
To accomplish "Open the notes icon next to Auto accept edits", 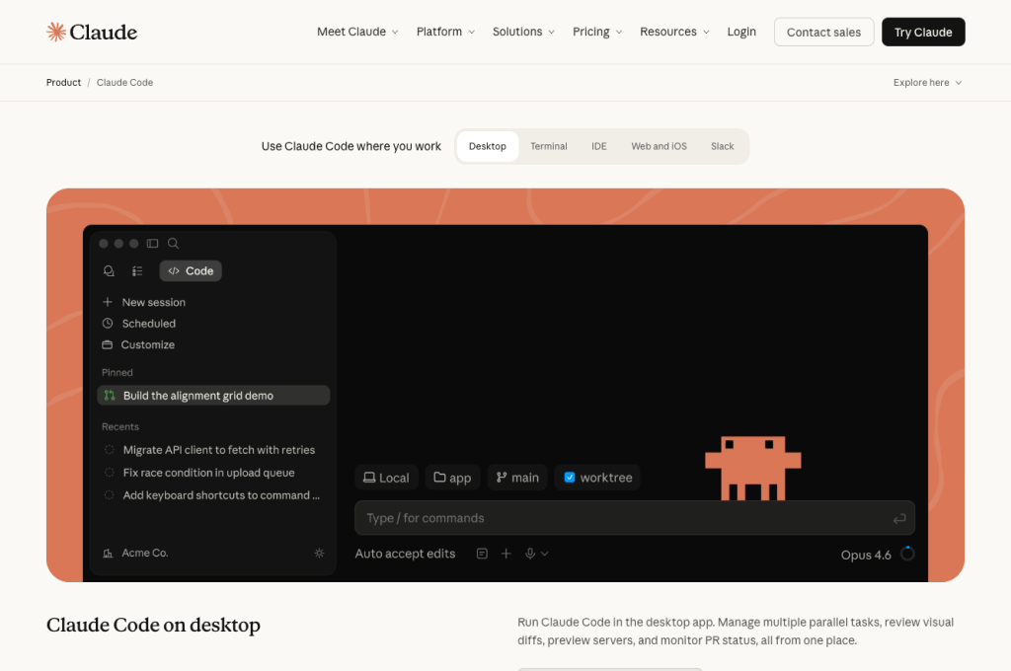I will tap(482, 554).
